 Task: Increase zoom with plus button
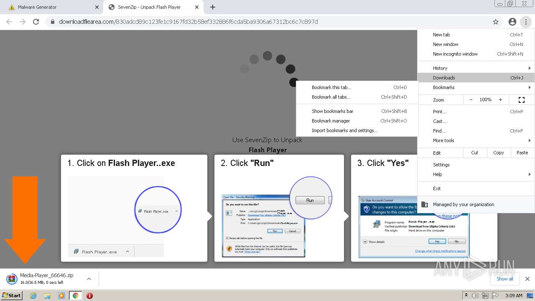500,100
